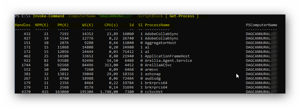Click NPM value 82

tap(46, 61)
